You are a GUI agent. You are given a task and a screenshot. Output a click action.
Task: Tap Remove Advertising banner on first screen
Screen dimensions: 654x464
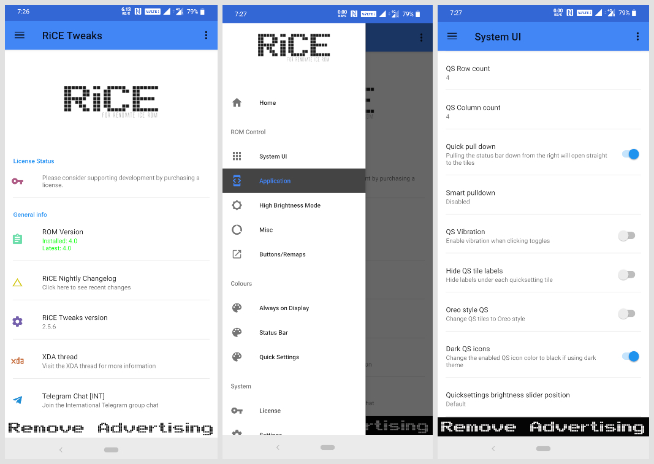click(111, 428)
